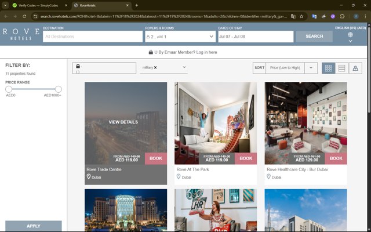Viewport: 371px width, 232px height.
Task: Click location pin under Rove Healthcare City
Action: [x=268, y=176]
